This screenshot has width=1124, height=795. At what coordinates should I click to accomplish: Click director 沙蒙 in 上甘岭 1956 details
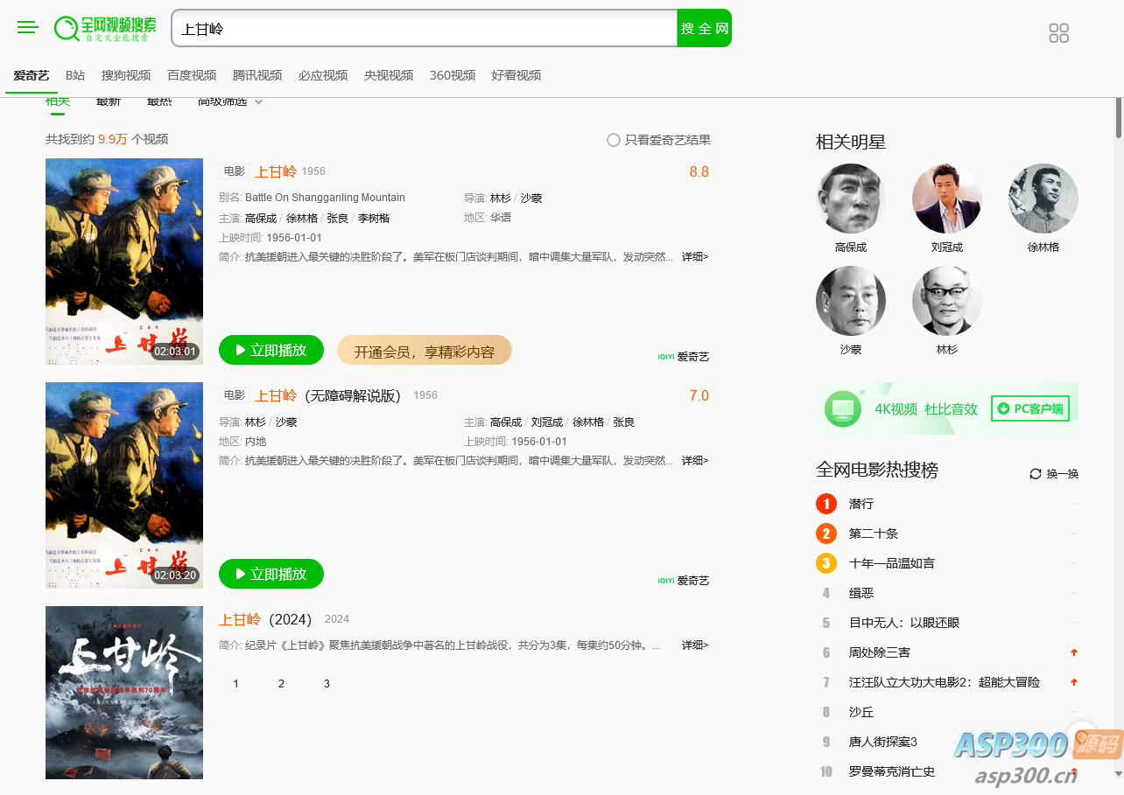pos(531,199)
